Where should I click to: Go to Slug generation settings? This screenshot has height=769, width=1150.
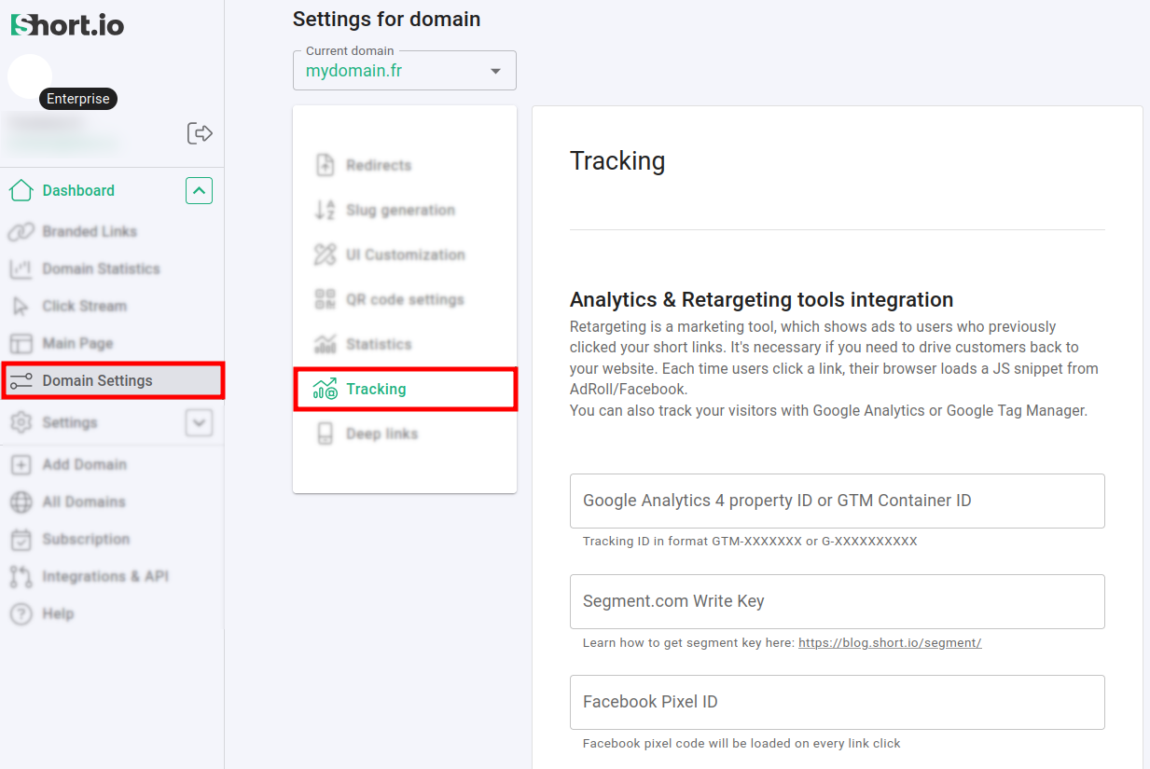399,210
